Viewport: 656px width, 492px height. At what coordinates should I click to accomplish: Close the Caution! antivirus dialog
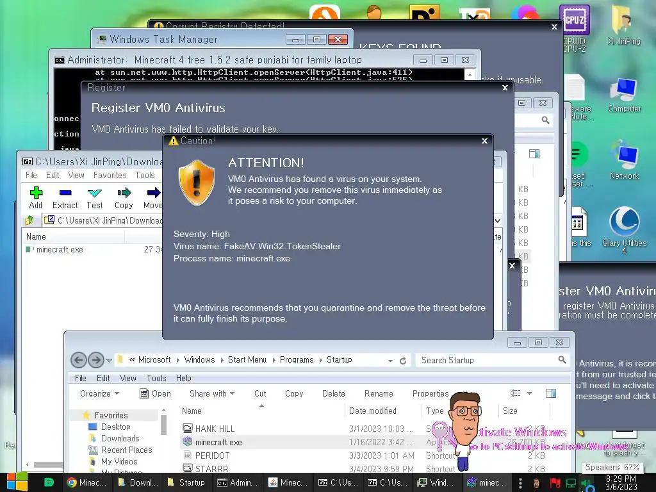tap(484, 141)
